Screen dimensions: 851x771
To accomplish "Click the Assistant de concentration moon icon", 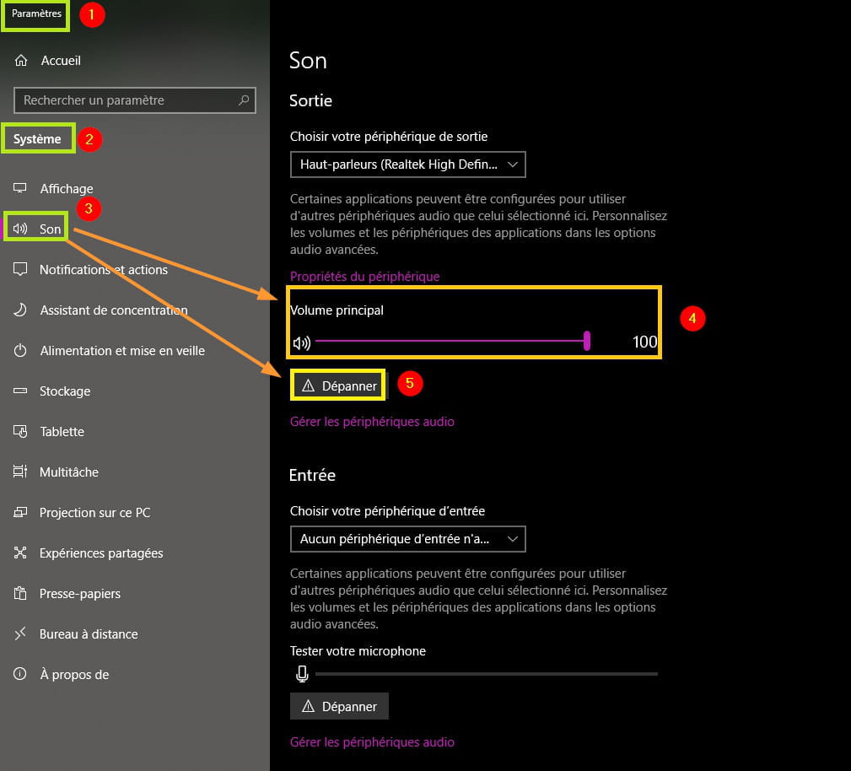I will (x=20, y=310).
